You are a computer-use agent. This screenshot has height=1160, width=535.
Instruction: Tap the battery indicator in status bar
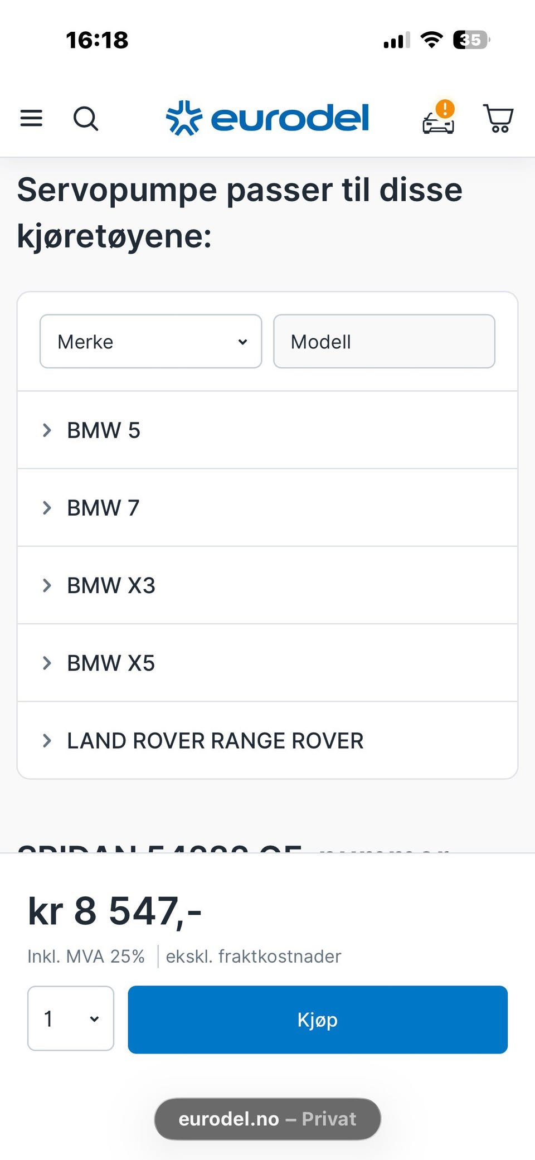click(471, 40)
